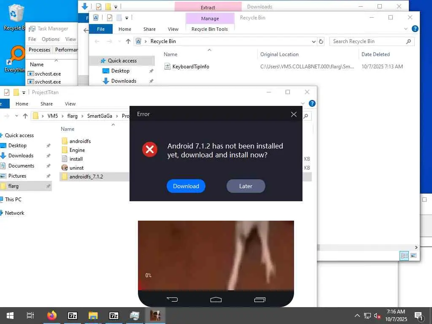Tap the Android back navigation icon
The width and height of the screenshot is (432, 324).
172,299
